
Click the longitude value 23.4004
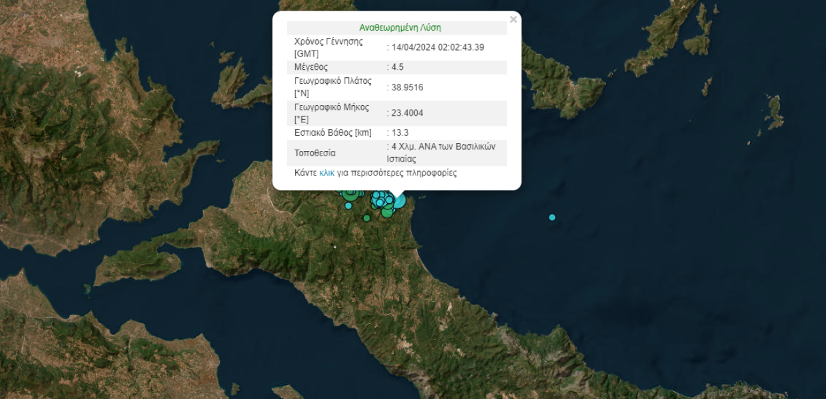point(408,113)
